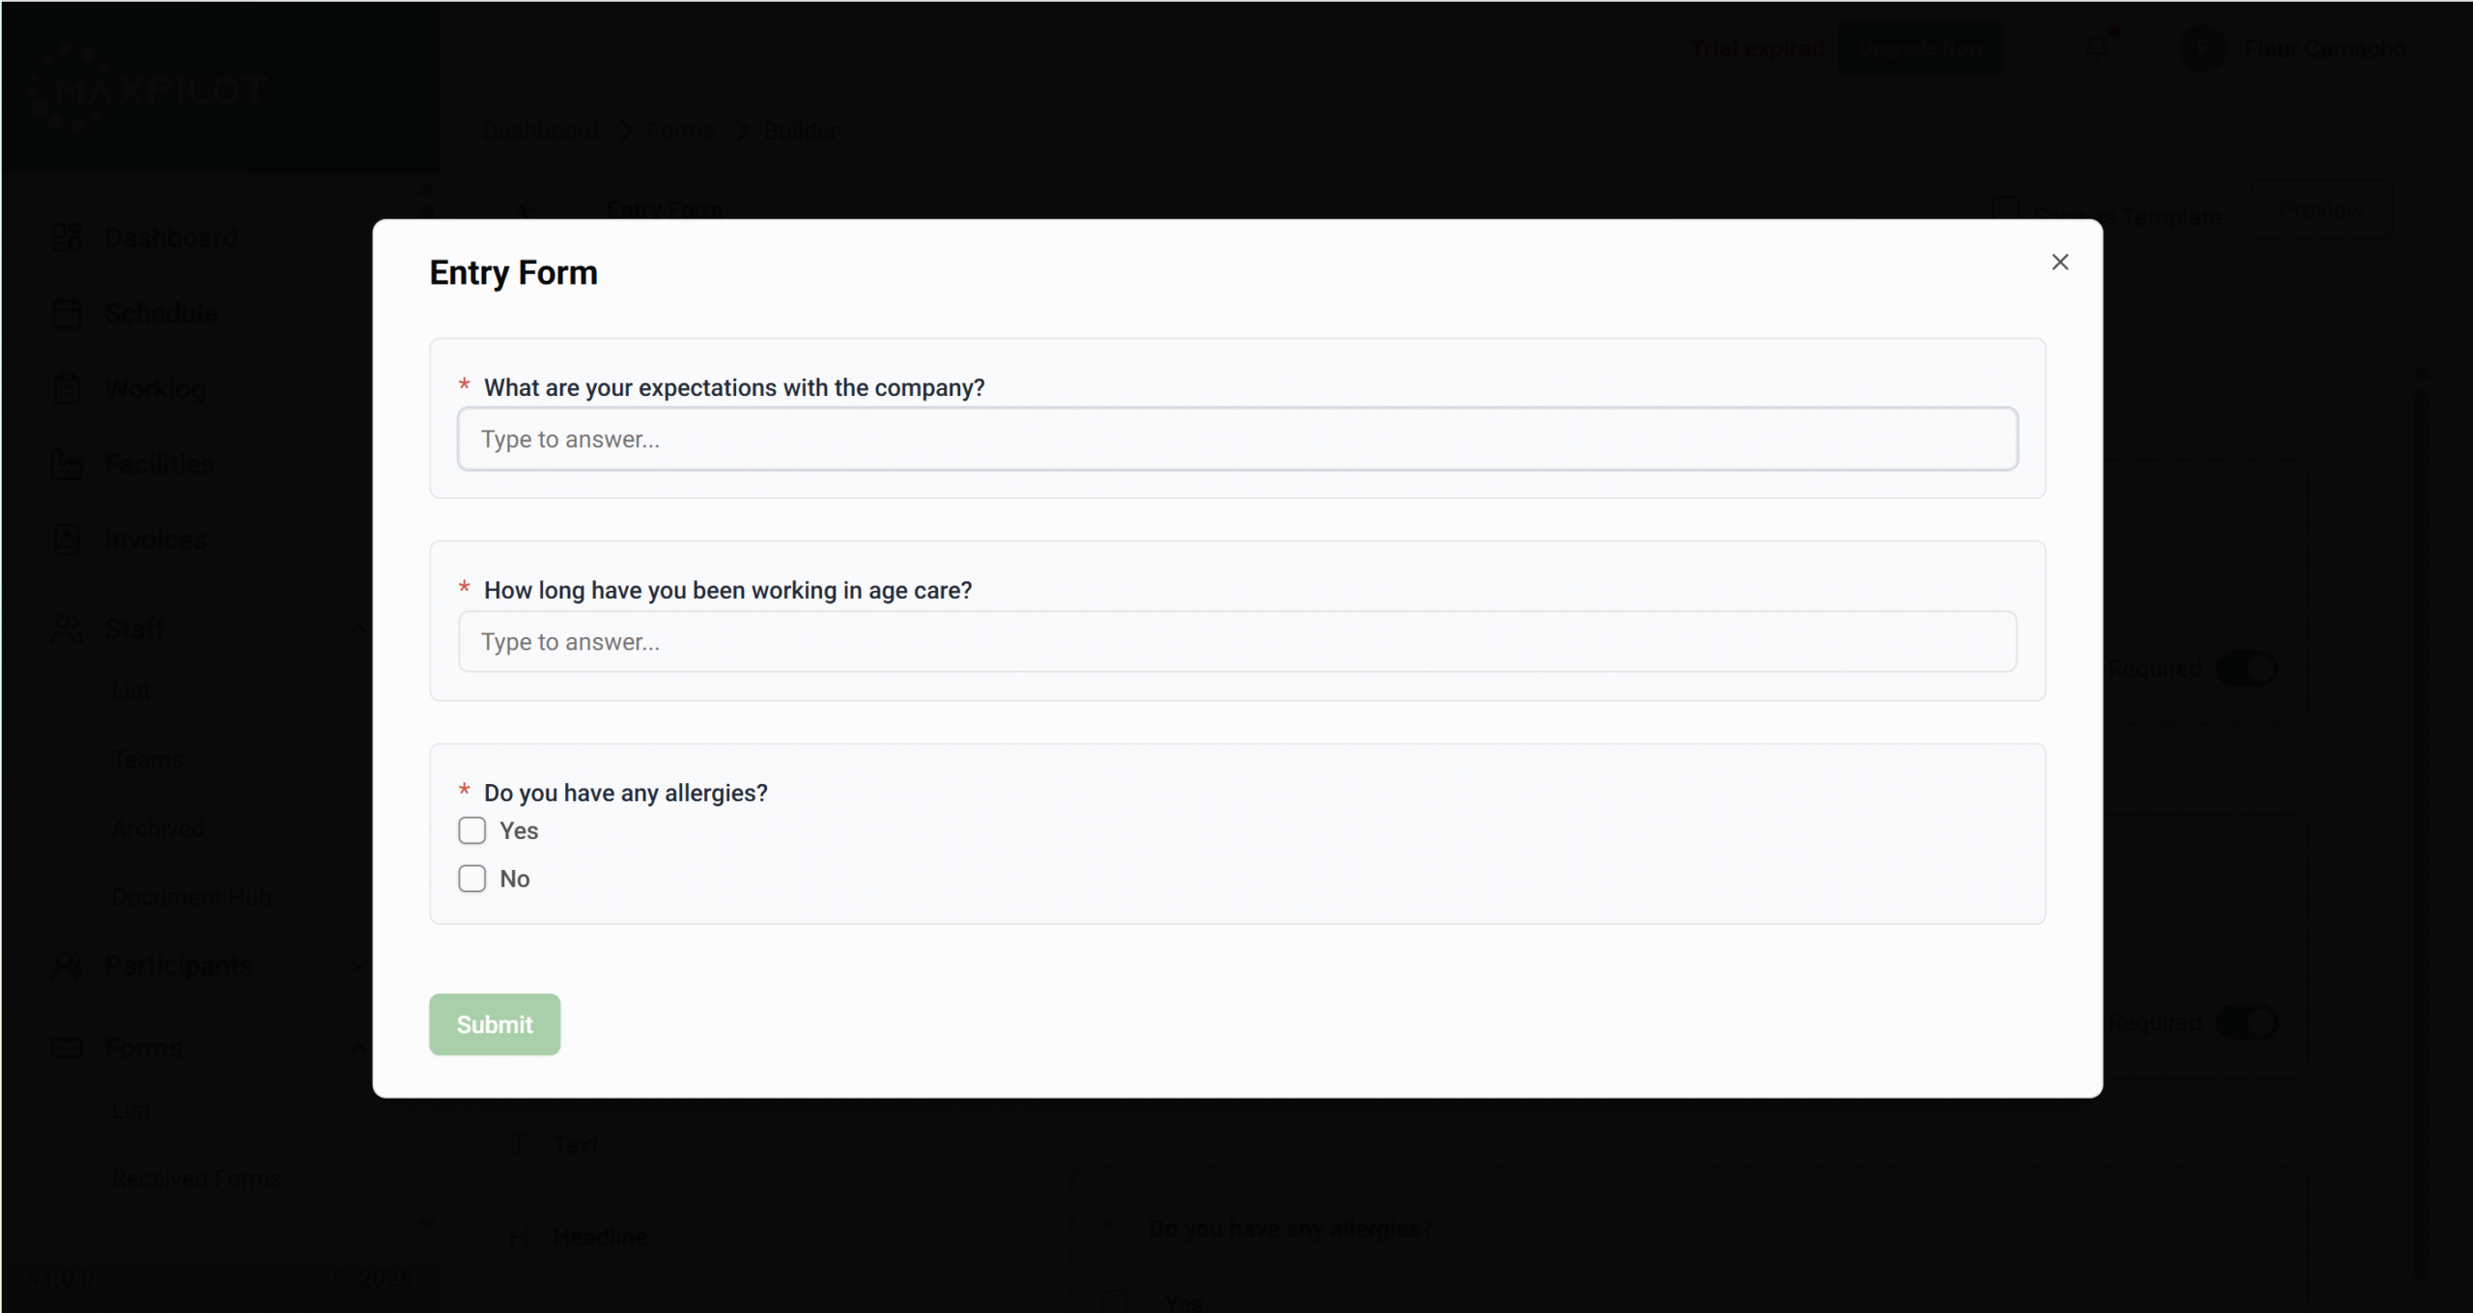
Task: Check the No allergies checkbox
Action: pos(472,879)
